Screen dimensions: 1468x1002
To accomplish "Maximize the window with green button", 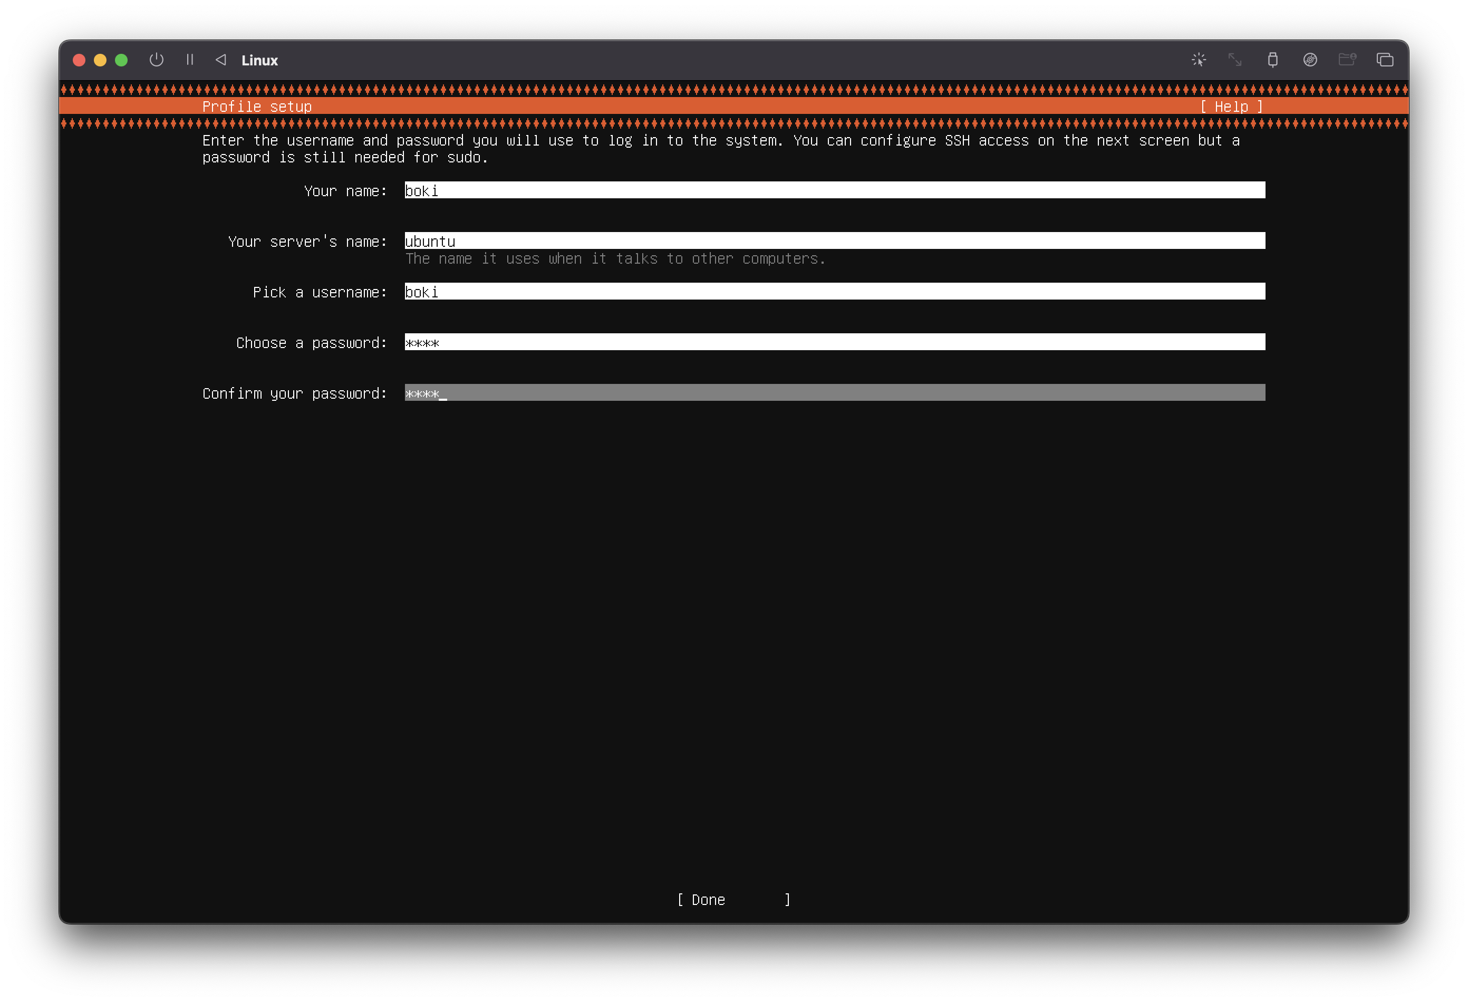I will (x=121, y=60).
